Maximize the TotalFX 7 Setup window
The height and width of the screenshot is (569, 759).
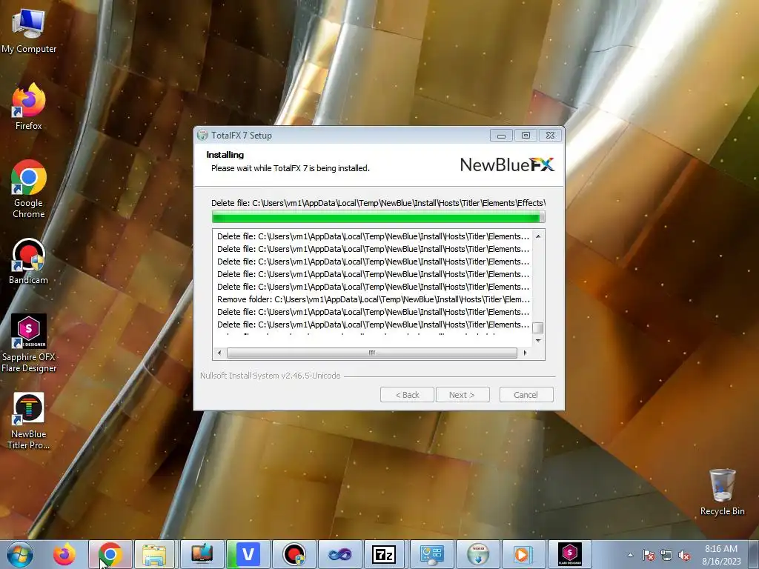click(x=526, y=136)
